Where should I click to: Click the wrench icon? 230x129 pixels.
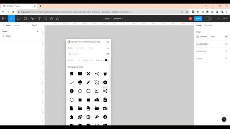pos(97,117)
